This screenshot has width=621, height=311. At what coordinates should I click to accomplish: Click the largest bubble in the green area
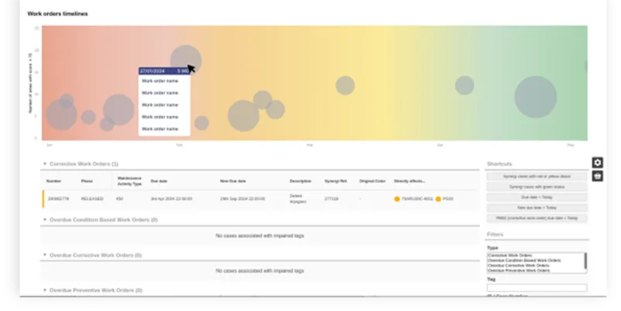click(536, 97)
